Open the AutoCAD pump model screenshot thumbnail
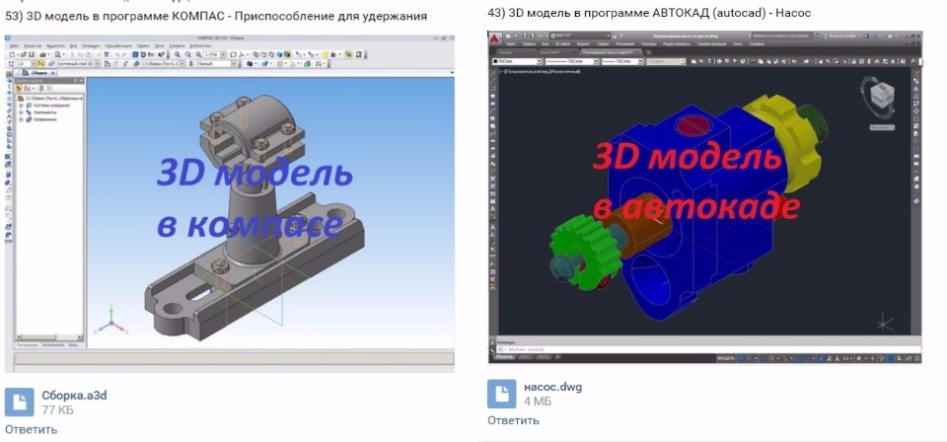Screen dimensions: 947x442 (705, 197)
